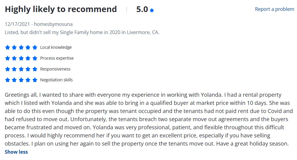The image size is (297, 160).
Task: Click the Process expertise label
Action: (57, 58)
